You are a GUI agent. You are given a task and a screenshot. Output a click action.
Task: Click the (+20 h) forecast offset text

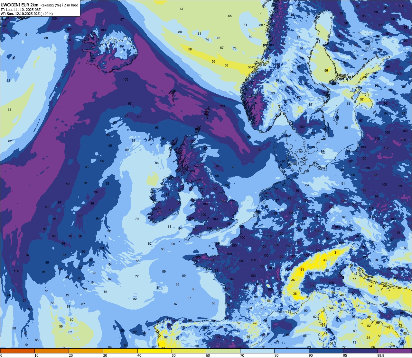[47, 14]
